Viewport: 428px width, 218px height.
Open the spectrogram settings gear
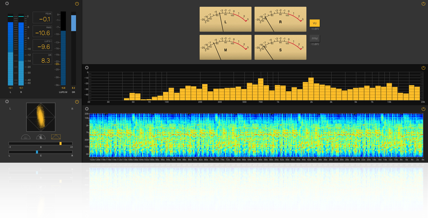[x=87, y=109]
